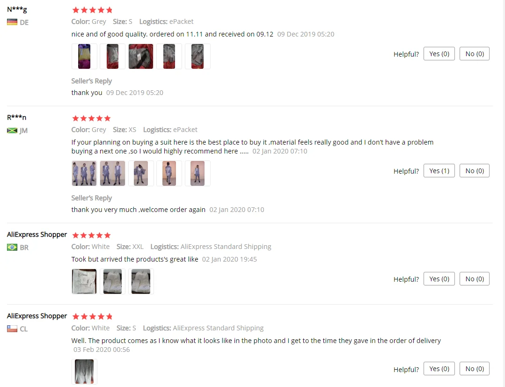Open the third photo in N***g's review
The height and width of the screenshot is (387, 505).
[141, 56]
